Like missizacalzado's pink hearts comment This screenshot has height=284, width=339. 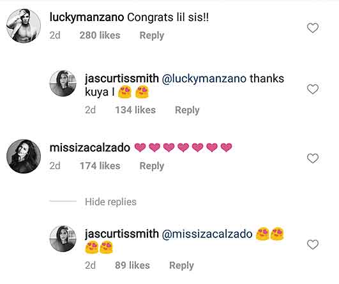click(x=313, y=158)
